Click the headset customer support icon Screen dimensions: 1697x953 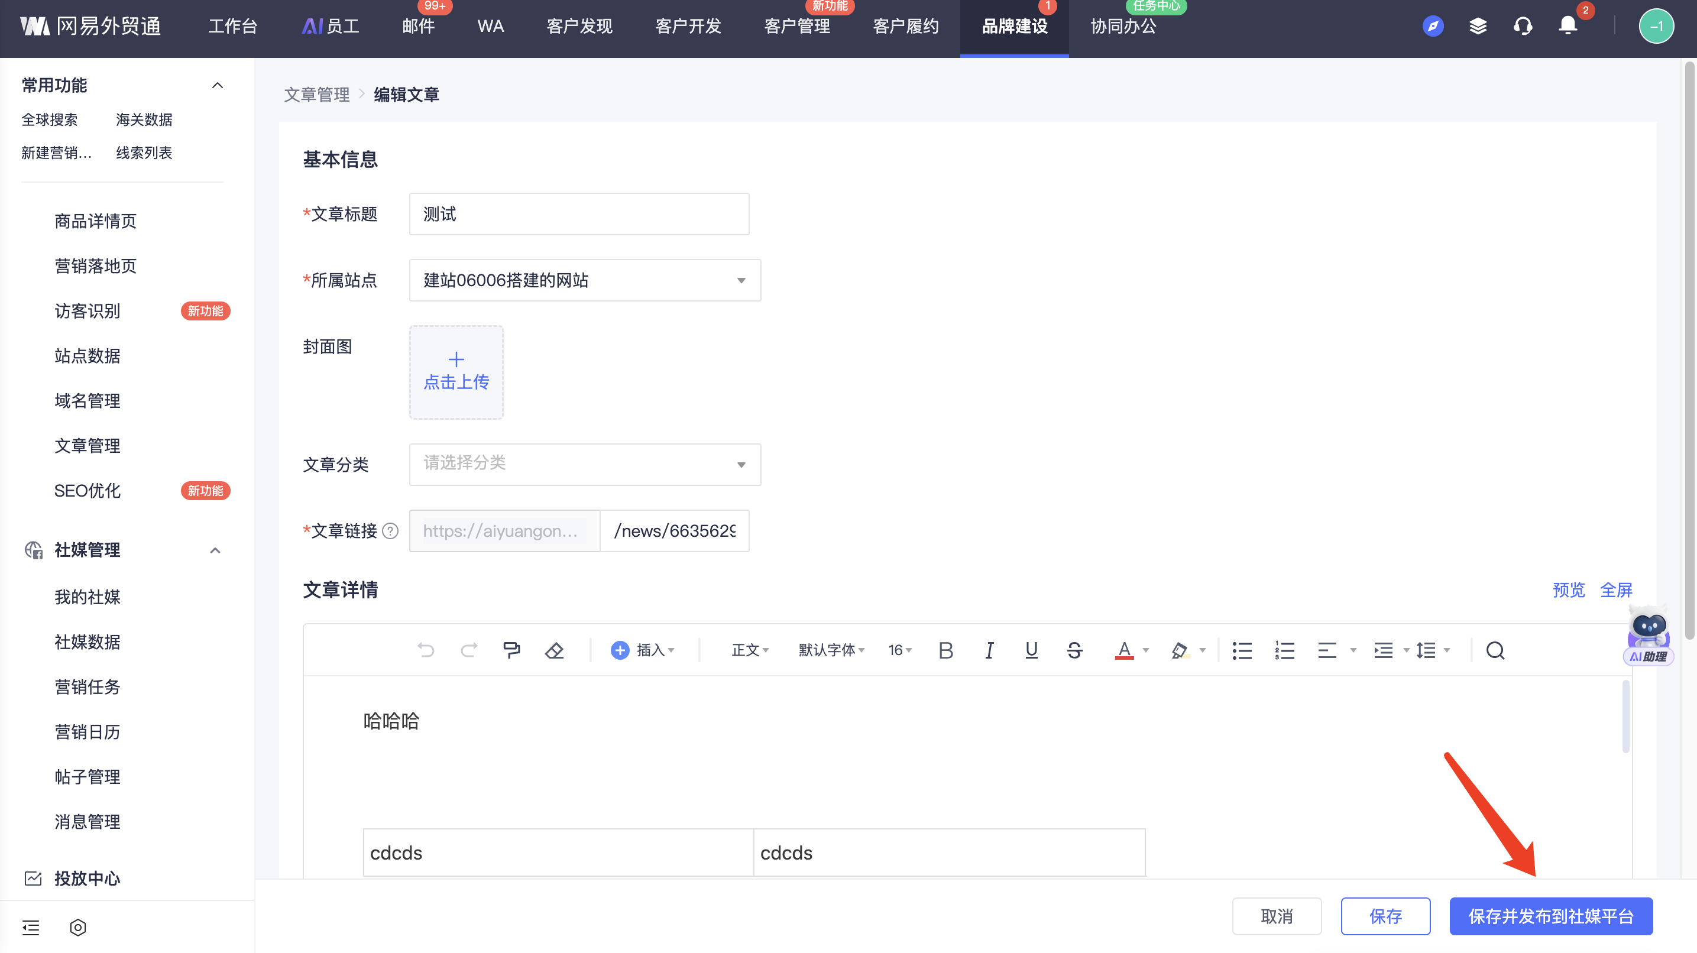tap(1523, 27)
